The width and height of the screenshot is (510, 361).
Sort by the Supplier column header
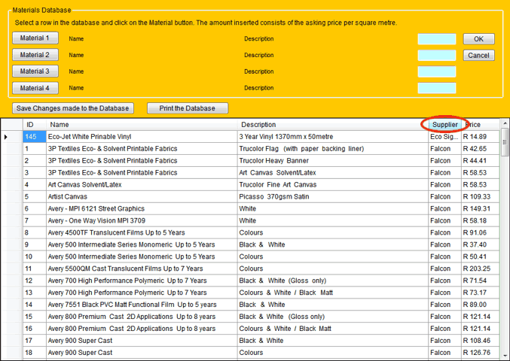click(444, 125)
